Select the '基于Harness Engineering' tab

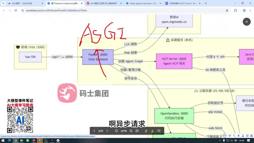(65, 3)
